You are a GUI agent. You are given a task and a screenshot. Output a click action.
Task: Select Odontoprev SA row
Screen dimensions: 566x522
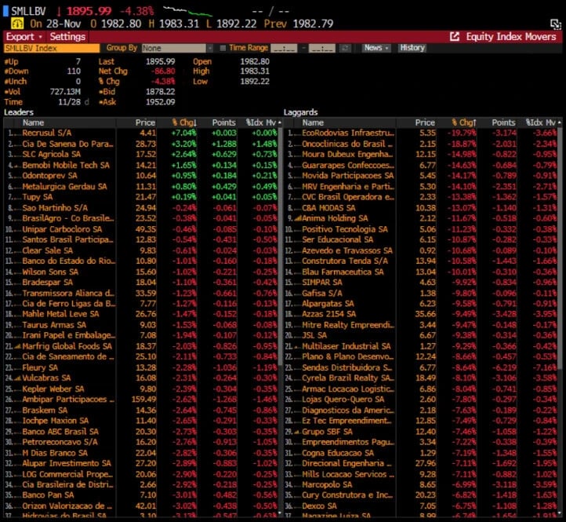pos(141,176)
